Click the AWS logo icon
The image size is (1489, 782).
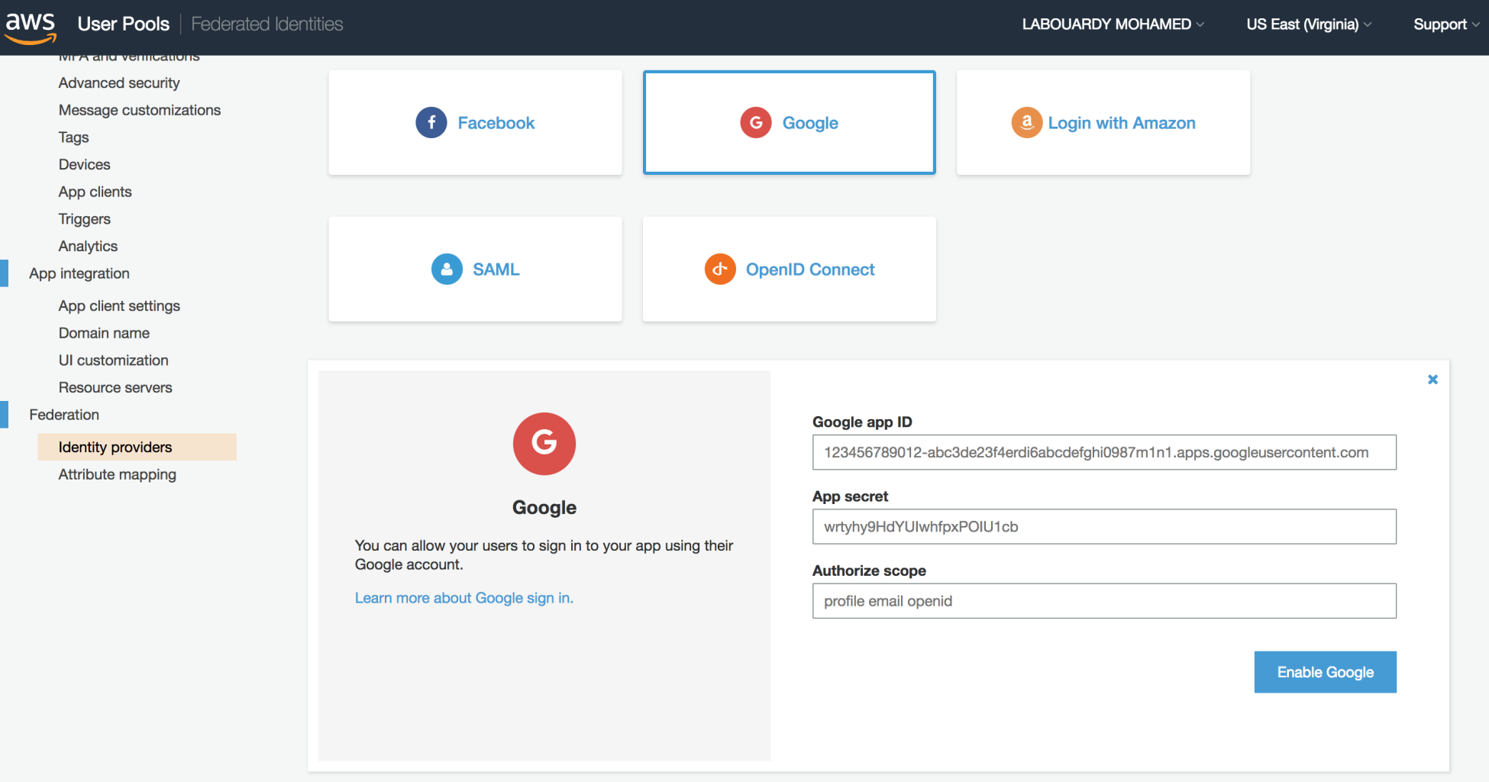click(31, 27)
